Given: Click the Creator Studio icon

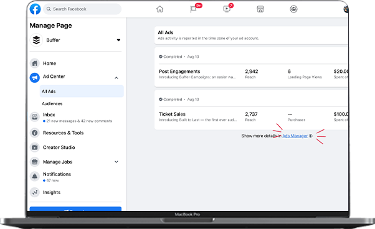Looking at the screenshot, I should [35, 147].
